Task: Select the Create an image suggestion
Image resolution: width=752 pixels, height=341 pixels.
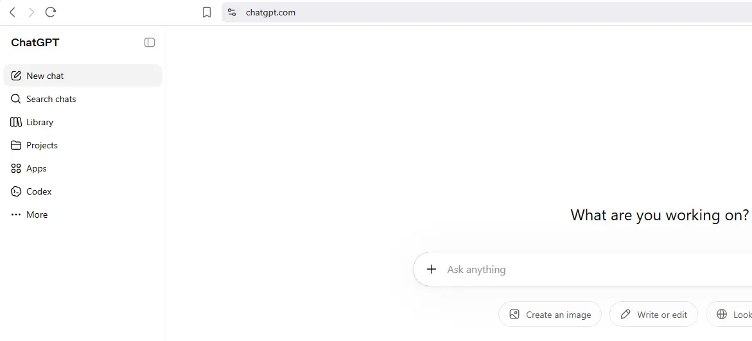Action: point(550,315)
